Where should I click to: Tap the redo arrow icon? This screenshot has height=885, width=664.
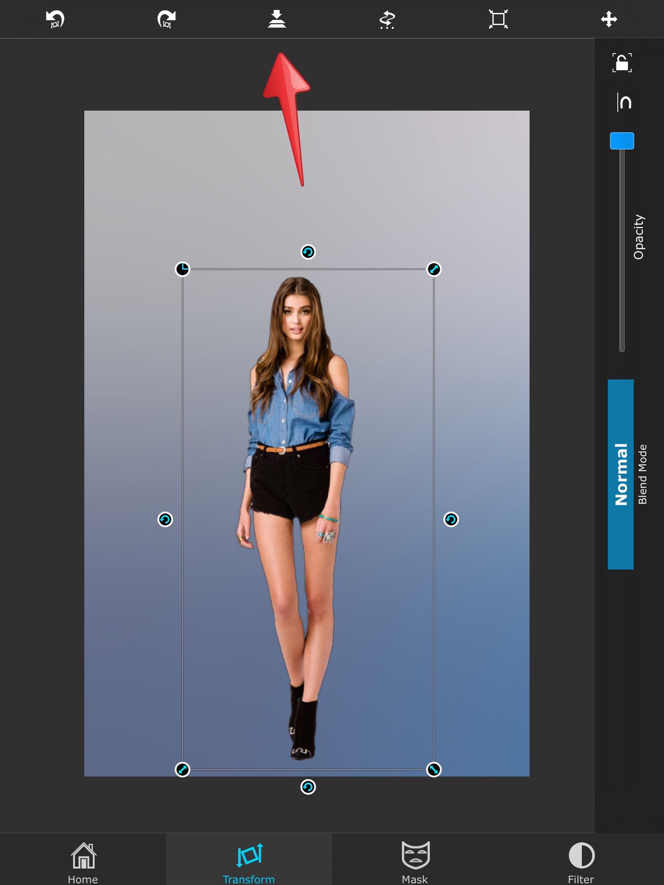point(166,19)
